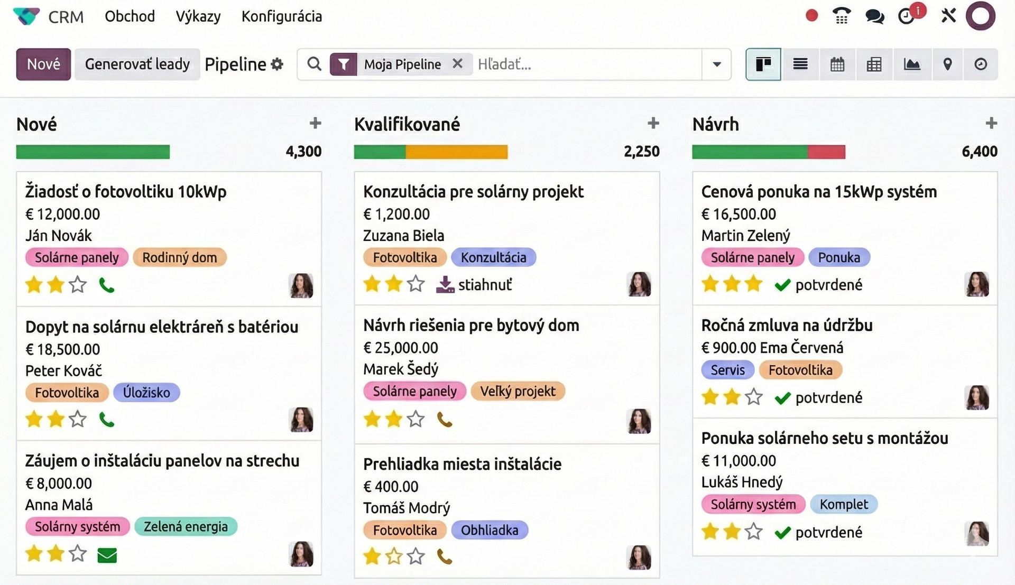Image resolution: width=1015 pixels, height=585 pixels.
Task: Expand the search options dropdown arrow
Action: pos(717,64)
